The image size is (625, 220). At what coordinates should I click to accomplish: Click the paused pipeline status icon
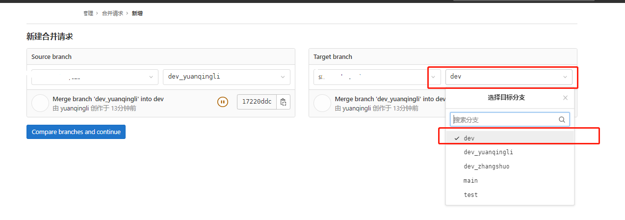pos(223,102)
